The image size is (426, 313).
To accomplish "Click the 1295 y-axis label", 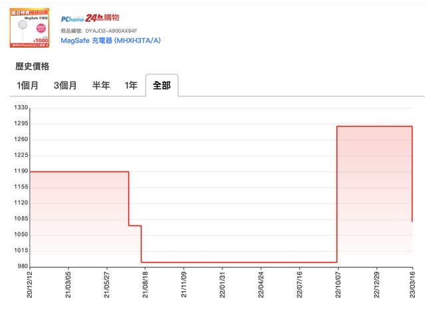I will tap(21, 124).
